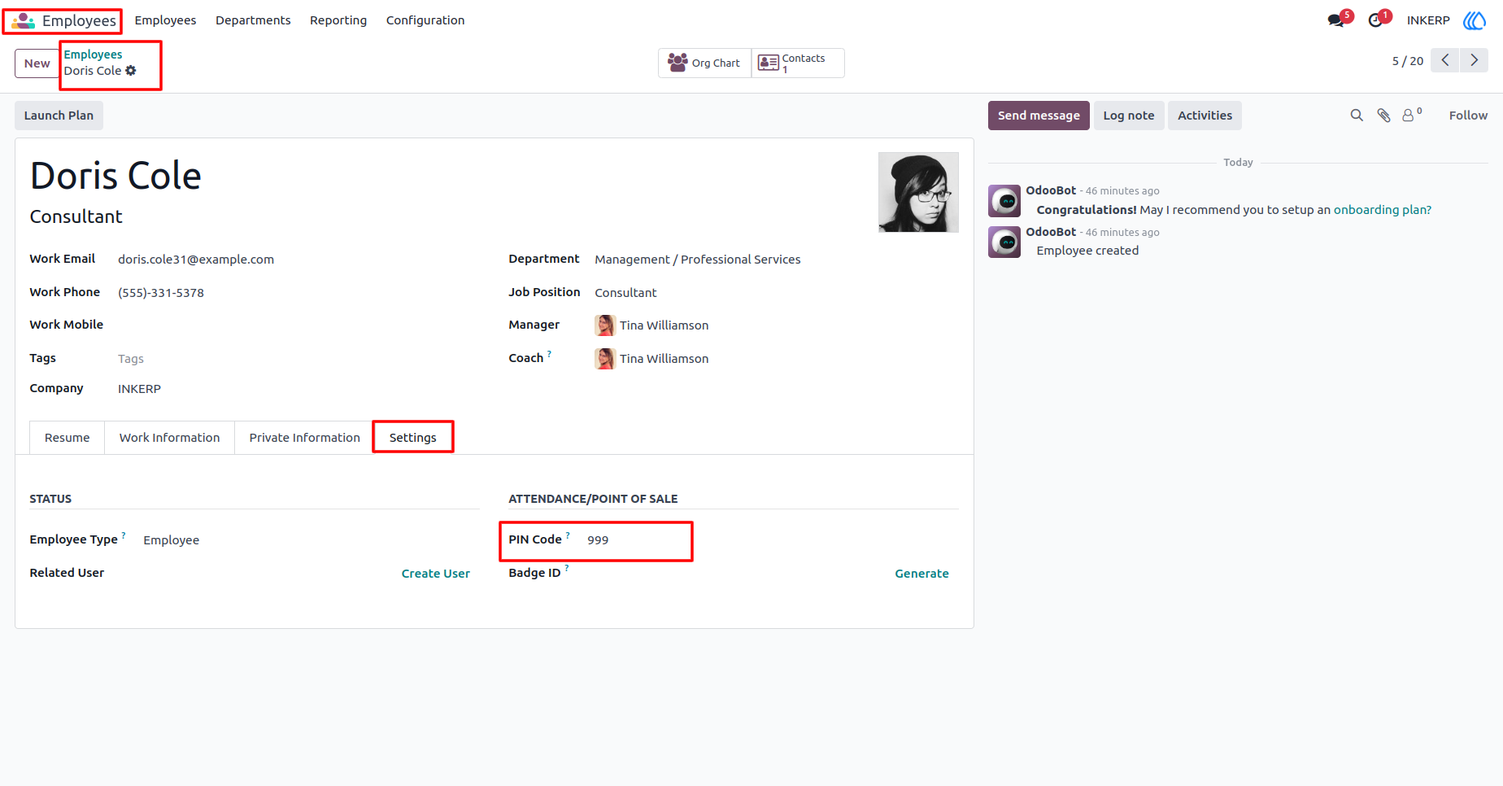Open the Employees app home icon
The height and width of the screenshot is (786, 1503).
click(23, 20)
